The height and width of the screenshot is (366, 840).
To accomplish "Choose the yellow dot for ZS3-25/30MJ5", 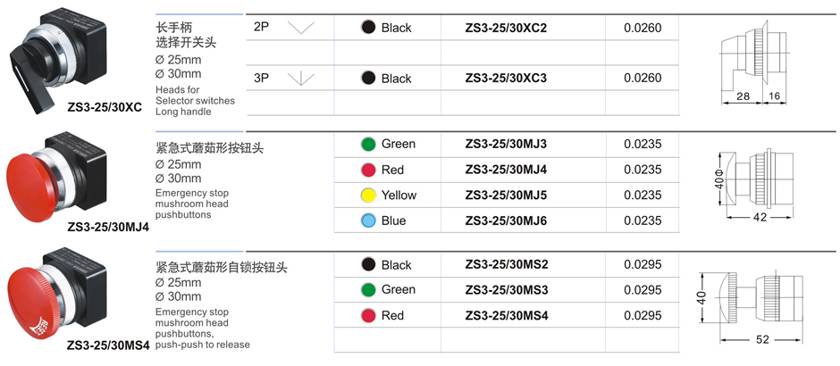I will 367,195.
